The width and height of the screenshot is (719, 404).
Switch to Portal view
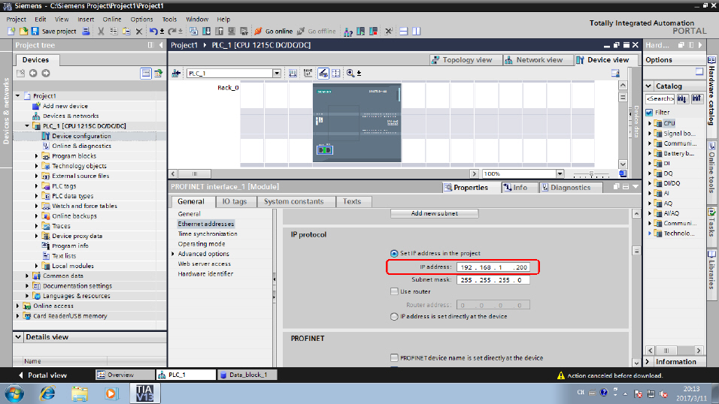tap(42, 375)
